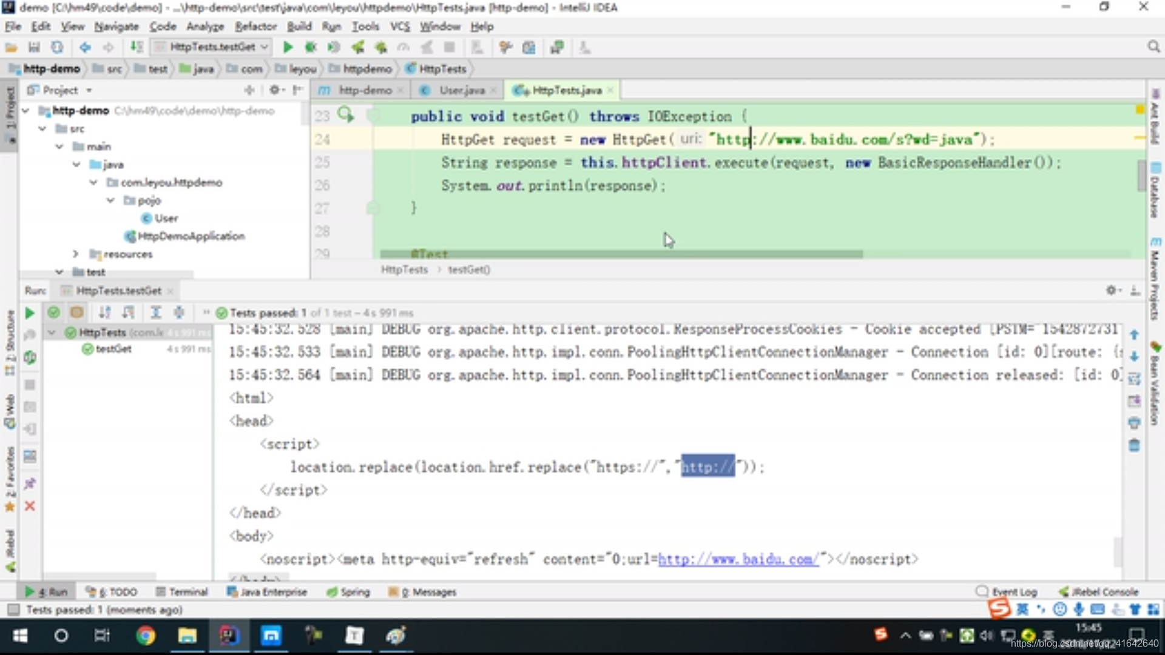Open Chrome from the Windows taskbar
The image size is (1165, 655).
pos(145,635)
